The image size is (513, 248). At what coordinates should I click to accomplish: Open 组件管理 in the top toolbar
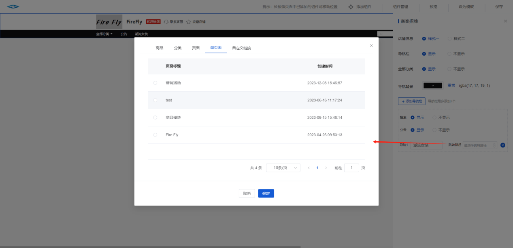click(400, 7)
